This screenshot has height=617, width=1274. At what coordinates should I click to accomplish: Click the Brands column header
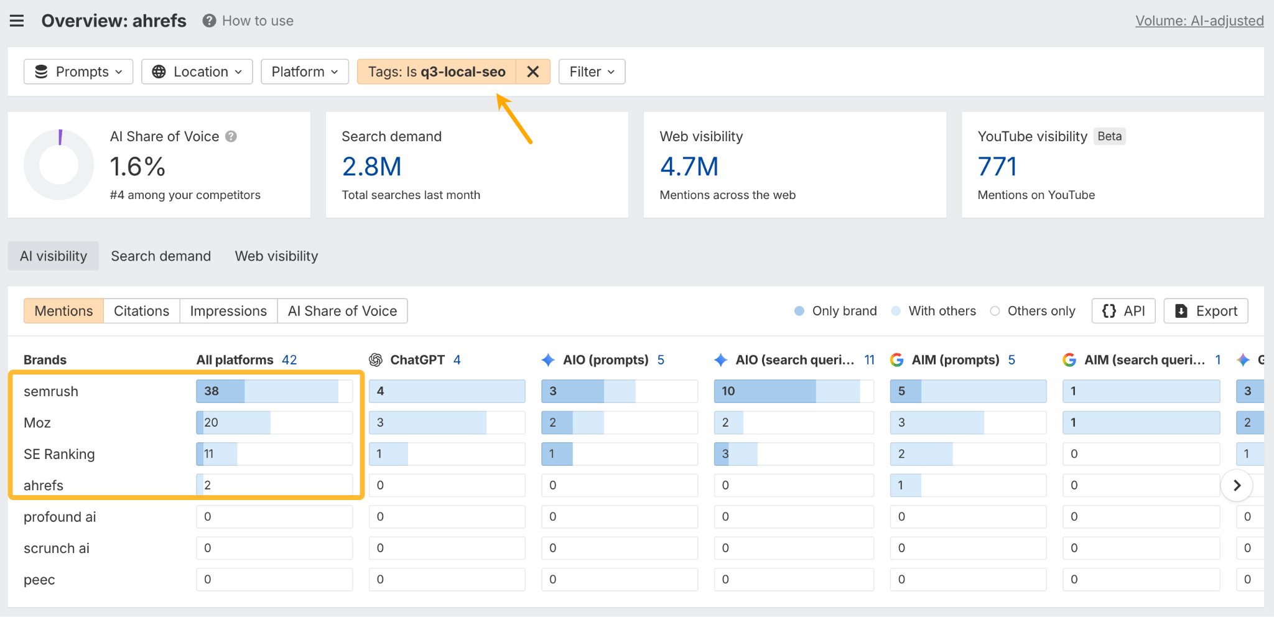[45, 360]
